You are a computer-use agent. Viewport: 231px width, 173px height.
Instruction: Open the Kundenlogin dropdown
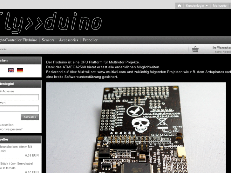197,6
